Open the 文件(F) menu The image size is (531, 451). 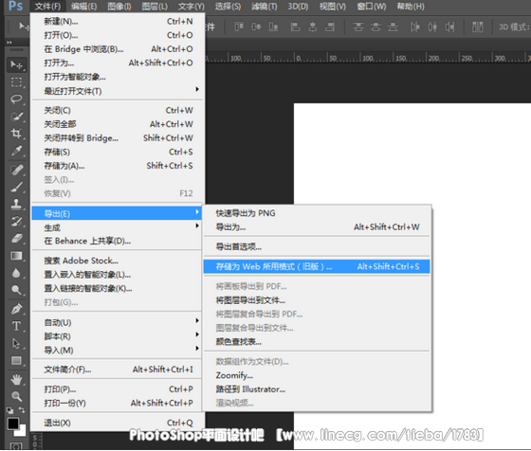coord(47,6)
